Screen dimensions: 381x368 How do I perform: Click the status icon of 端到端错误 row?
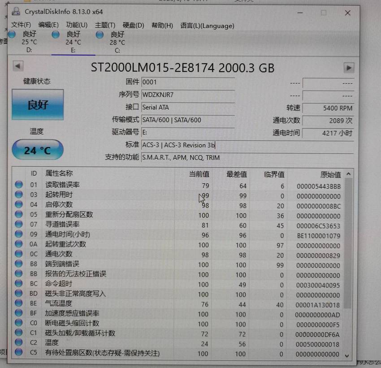click(x=19, y=264)
